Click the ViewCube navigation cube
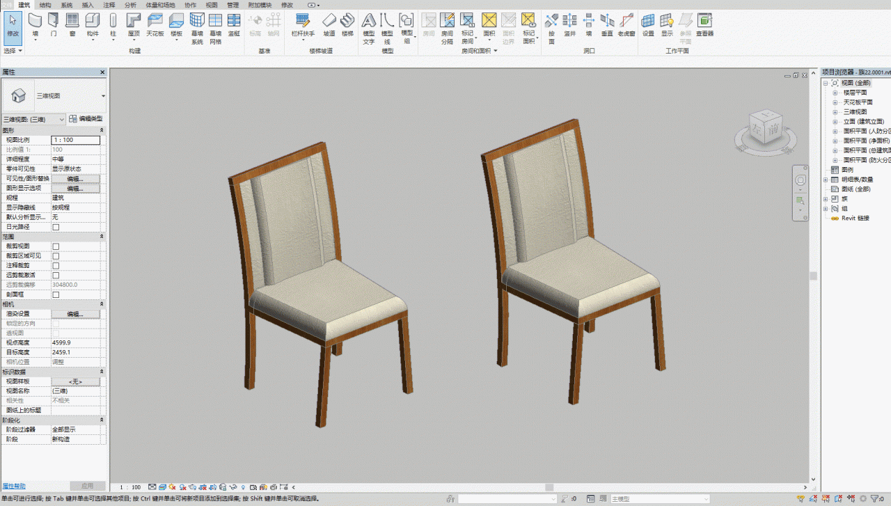Viewport: 891px width, 506px height. coord(766,129)
